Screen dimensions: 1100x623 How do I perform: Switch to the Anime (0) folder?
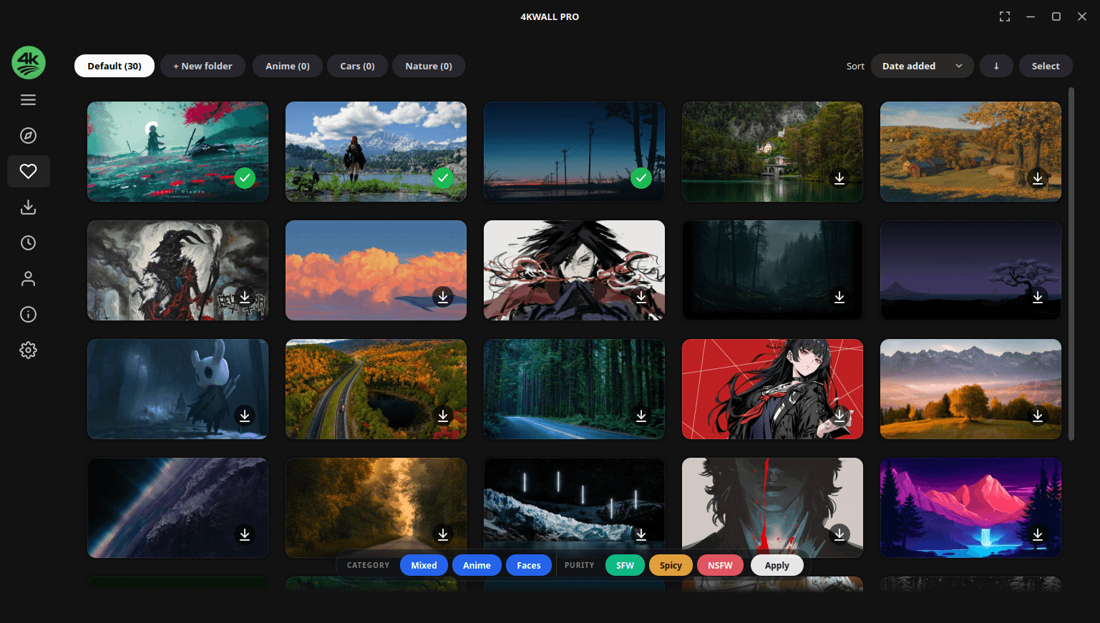point(288,66)
